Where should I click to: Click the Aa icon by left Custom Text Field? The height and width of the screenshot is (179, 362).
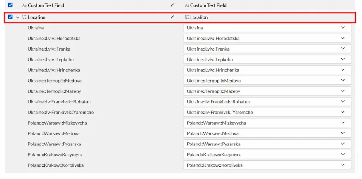[x=24, y=5]
